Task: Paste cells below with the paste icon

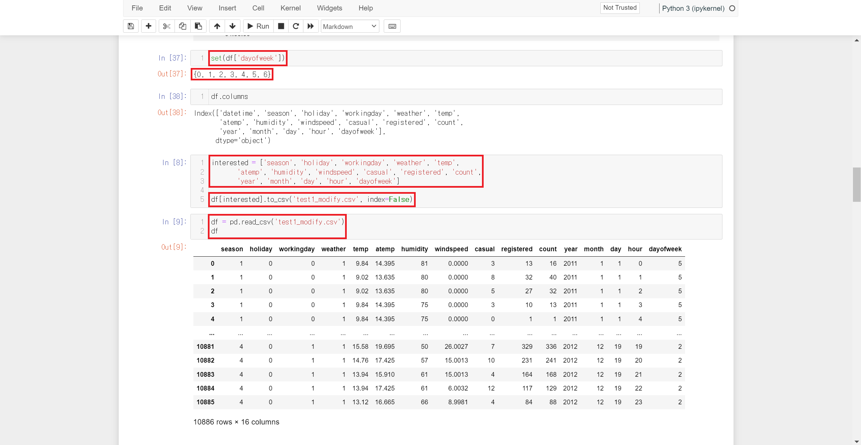Action: (x=198, y=26)
